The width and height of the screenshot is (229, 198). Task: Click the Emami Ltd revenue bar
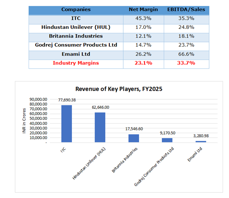click(x=201, y=141)
